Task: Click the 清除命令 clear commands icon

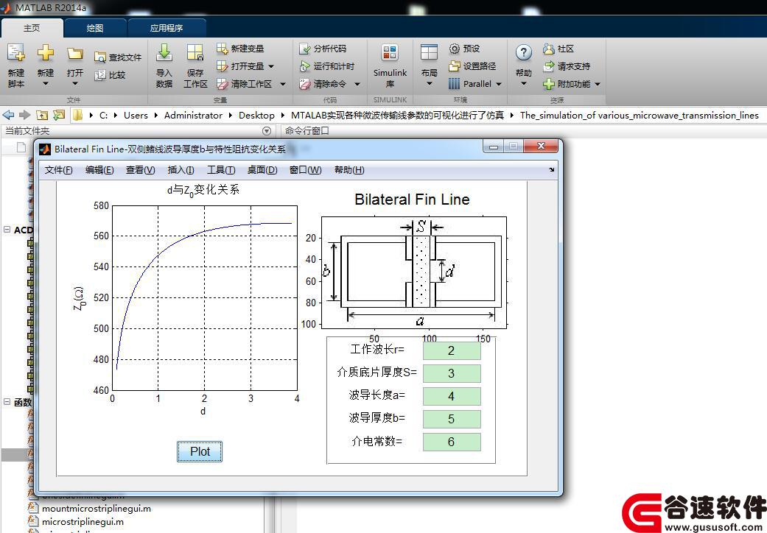Action: pos(305,84)
